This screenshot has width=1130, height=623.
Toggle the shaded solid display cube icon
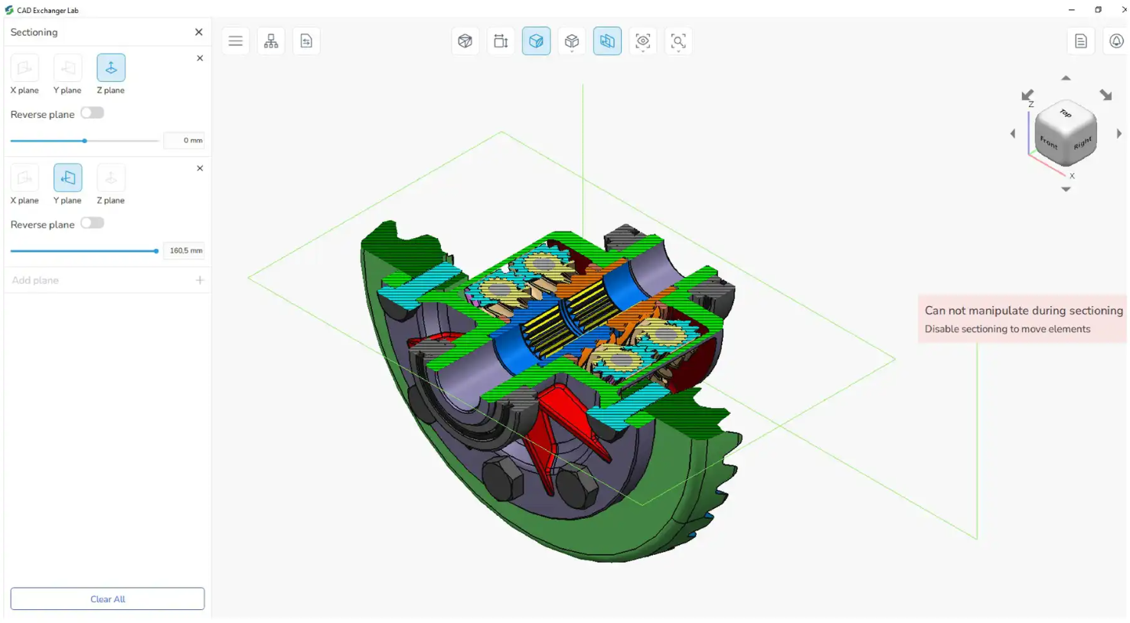point(536,41)
